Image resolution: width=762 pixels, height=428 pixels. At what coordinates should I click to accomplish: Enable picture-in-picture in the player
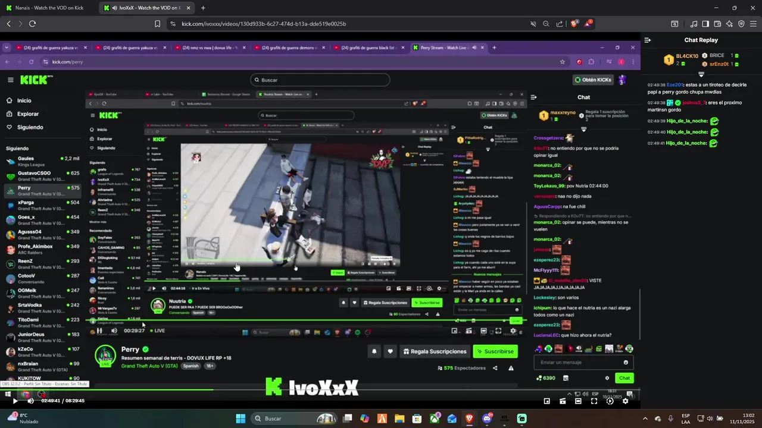pos(547,401)
